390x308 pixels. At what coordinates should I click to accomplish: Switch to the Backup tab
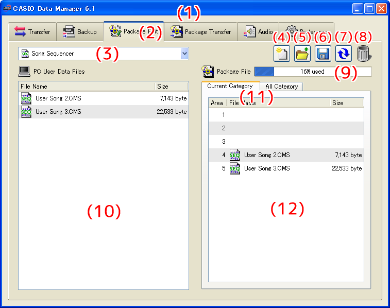80,31
